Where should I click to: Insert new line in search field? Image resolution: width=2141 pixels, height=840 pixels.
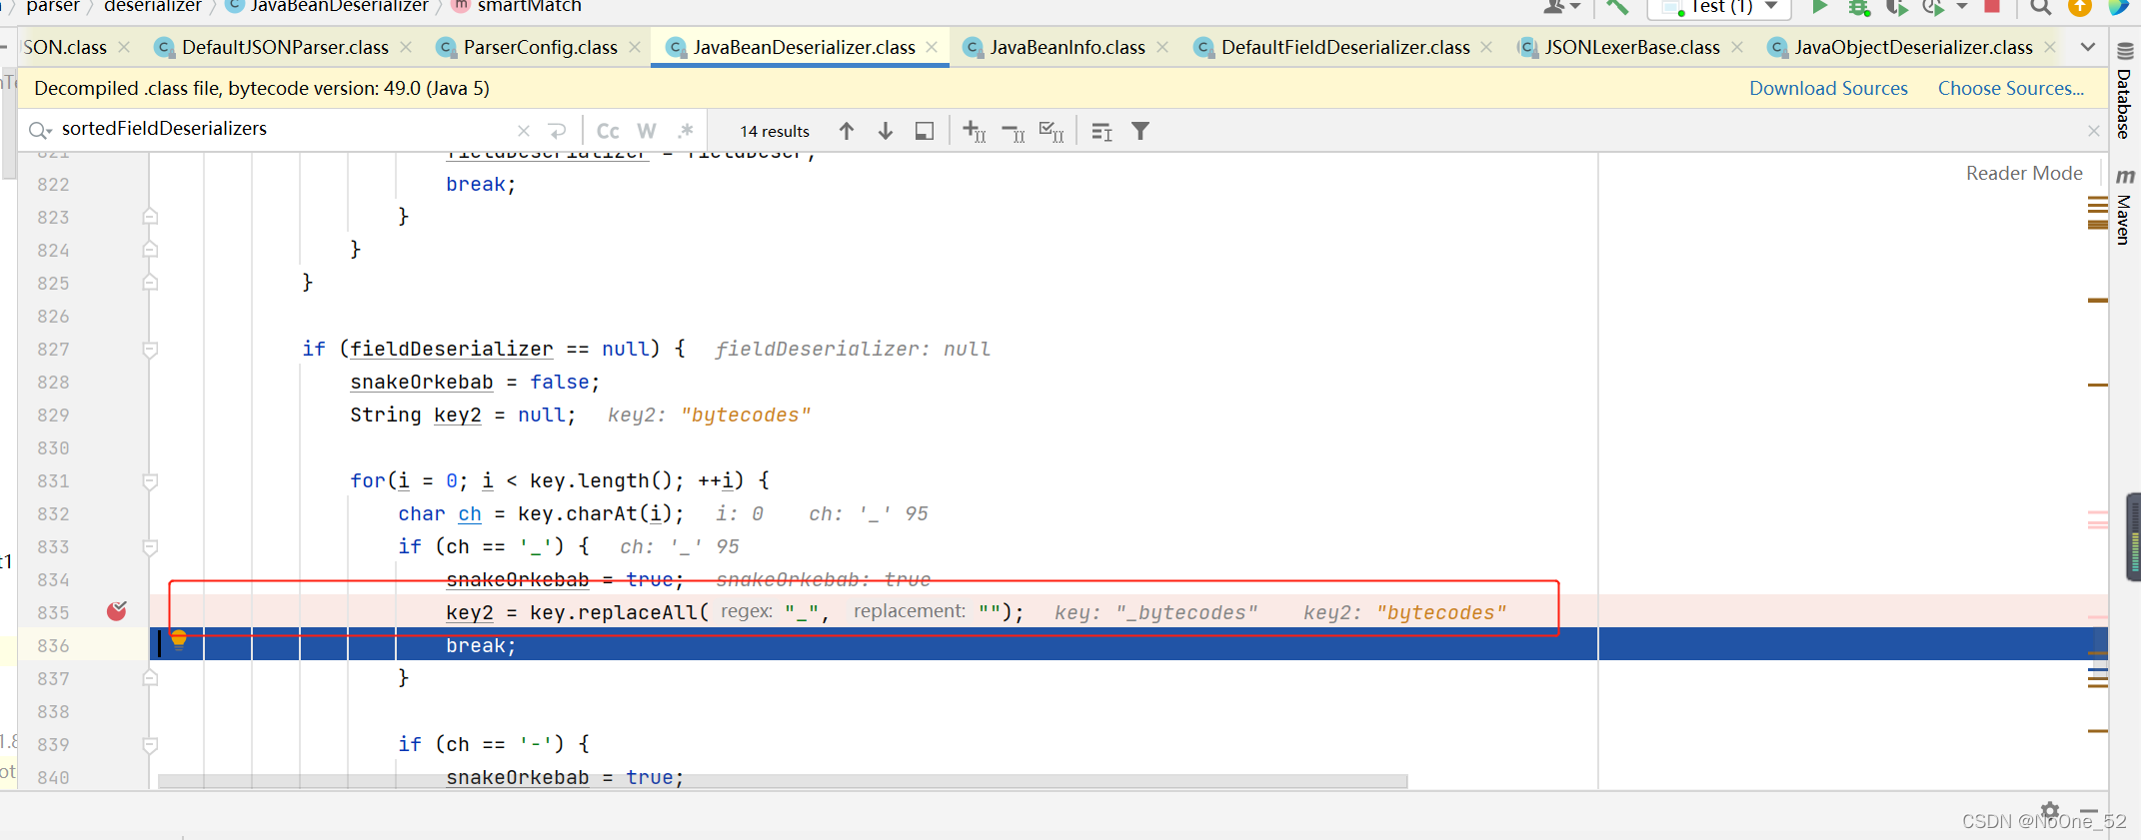click(558, 131)
